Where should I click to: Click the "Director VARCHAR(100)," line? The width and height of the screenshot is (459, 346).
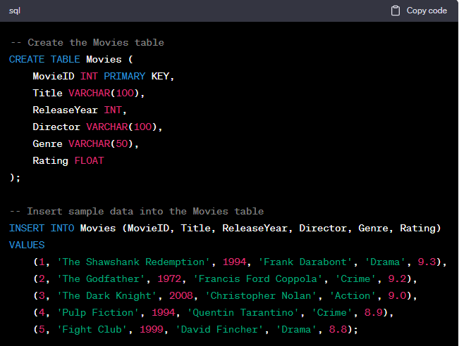tap(97, 127)
